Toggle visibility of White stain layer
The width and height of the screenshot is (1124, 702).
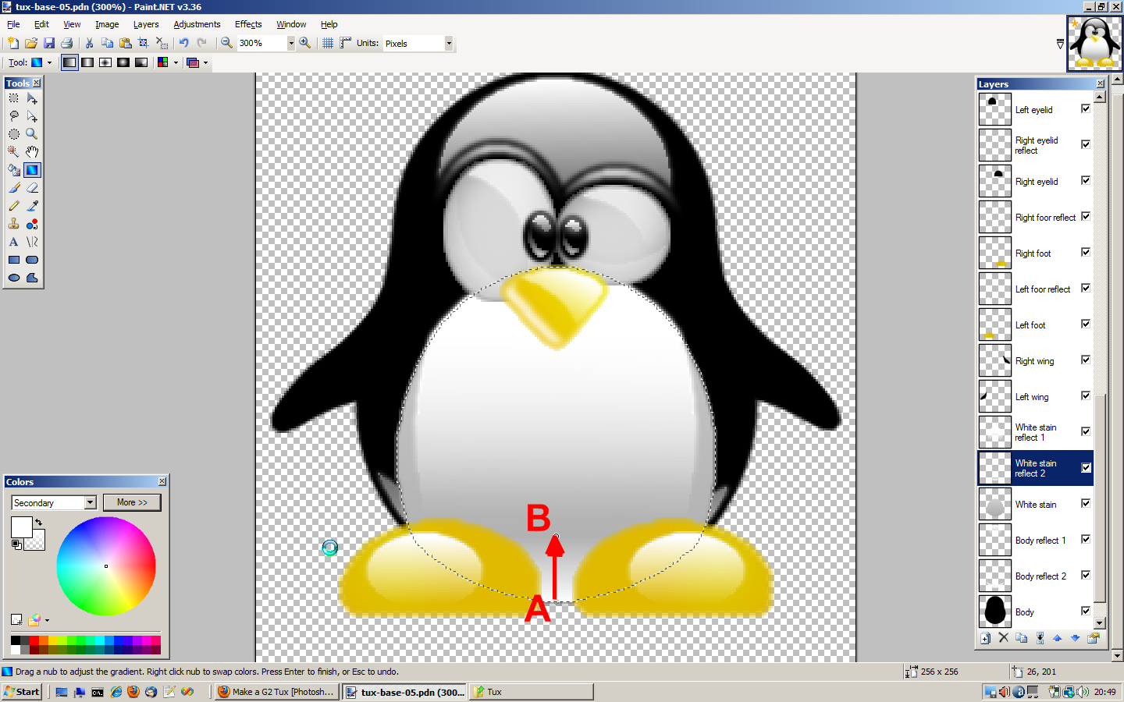tap(1086, 503)
